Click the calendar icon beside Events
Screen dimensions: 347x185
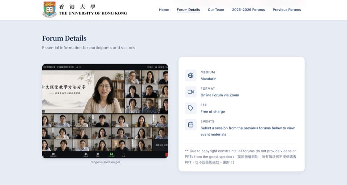tap(190, 125)
